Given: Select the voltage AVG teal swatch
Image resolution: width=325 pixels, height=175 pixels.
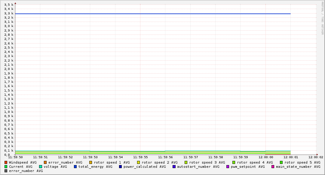Looking at the screenshot, I should 41,167.
